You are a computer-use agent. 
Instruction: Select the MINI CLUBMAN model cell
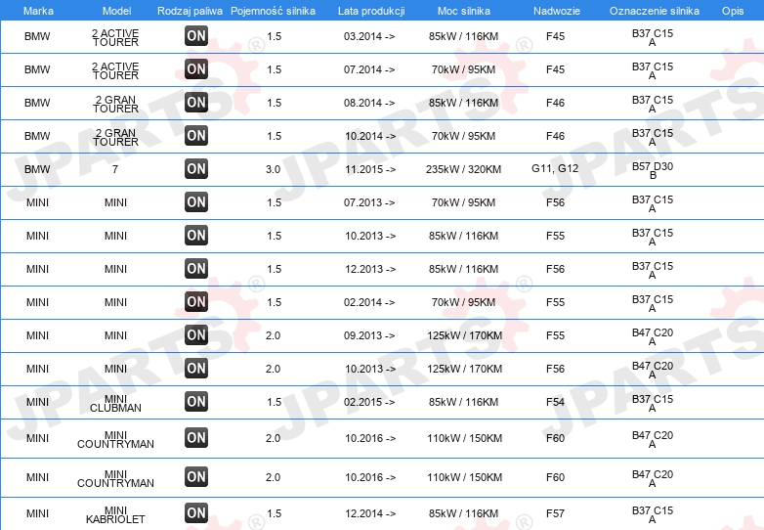(x=115, y=403)
